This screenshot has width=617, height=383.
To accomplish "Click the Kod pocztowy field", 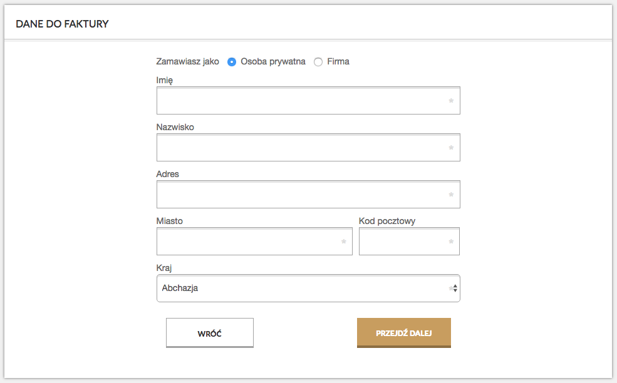I will (409, 242).
